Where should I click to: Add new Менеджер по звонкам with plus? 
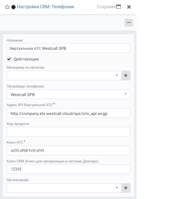(126, 76)
